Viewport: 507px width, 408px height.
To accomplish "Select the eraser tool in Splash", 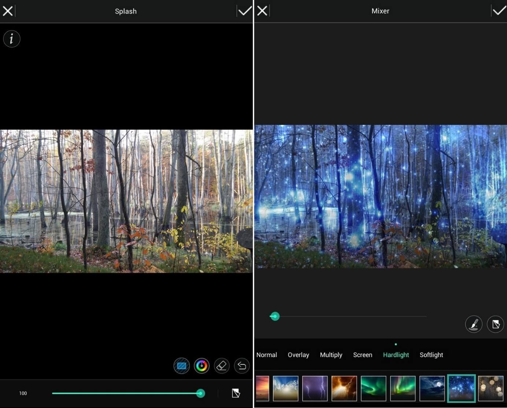I will pyautogui.click(x=222, y=366).
